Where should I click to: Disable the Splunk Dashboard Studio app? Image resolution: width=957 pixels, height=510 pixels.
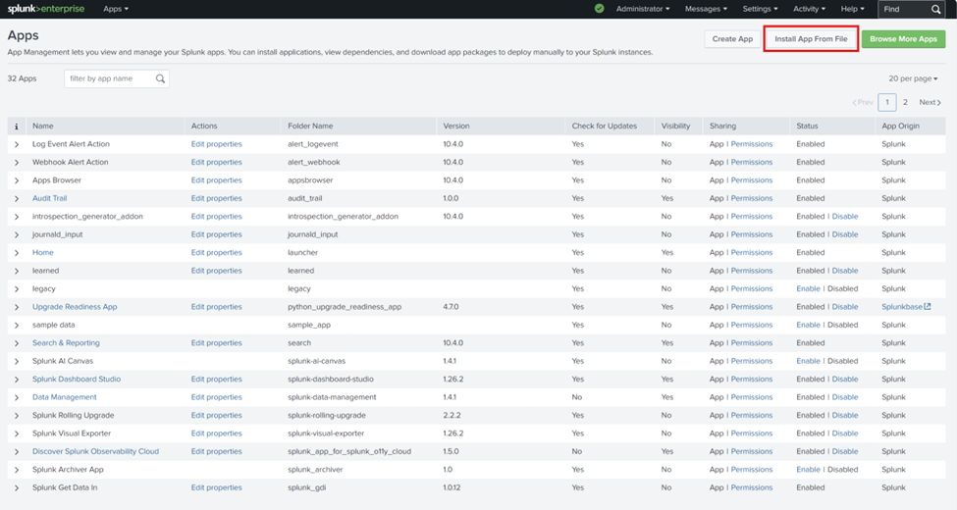pyautogui.click(x=845, y=380)
